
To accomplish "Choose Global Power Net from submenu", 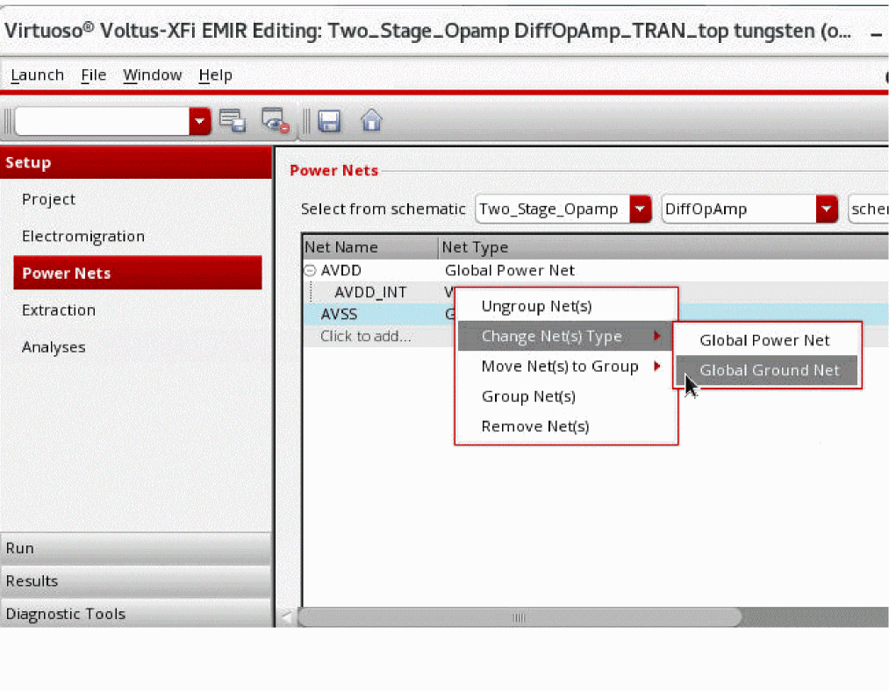I will pyautogui.click(x=764, y=340).
